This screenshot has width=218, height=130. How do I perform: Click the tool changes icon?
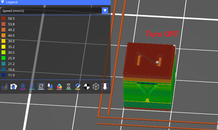click(50, 87)
